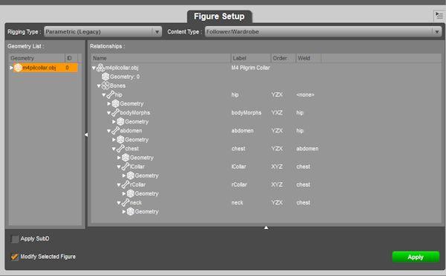Click the neck bone icon
Image resolution: width=446 pixels, height=276 pixels.
126,202
